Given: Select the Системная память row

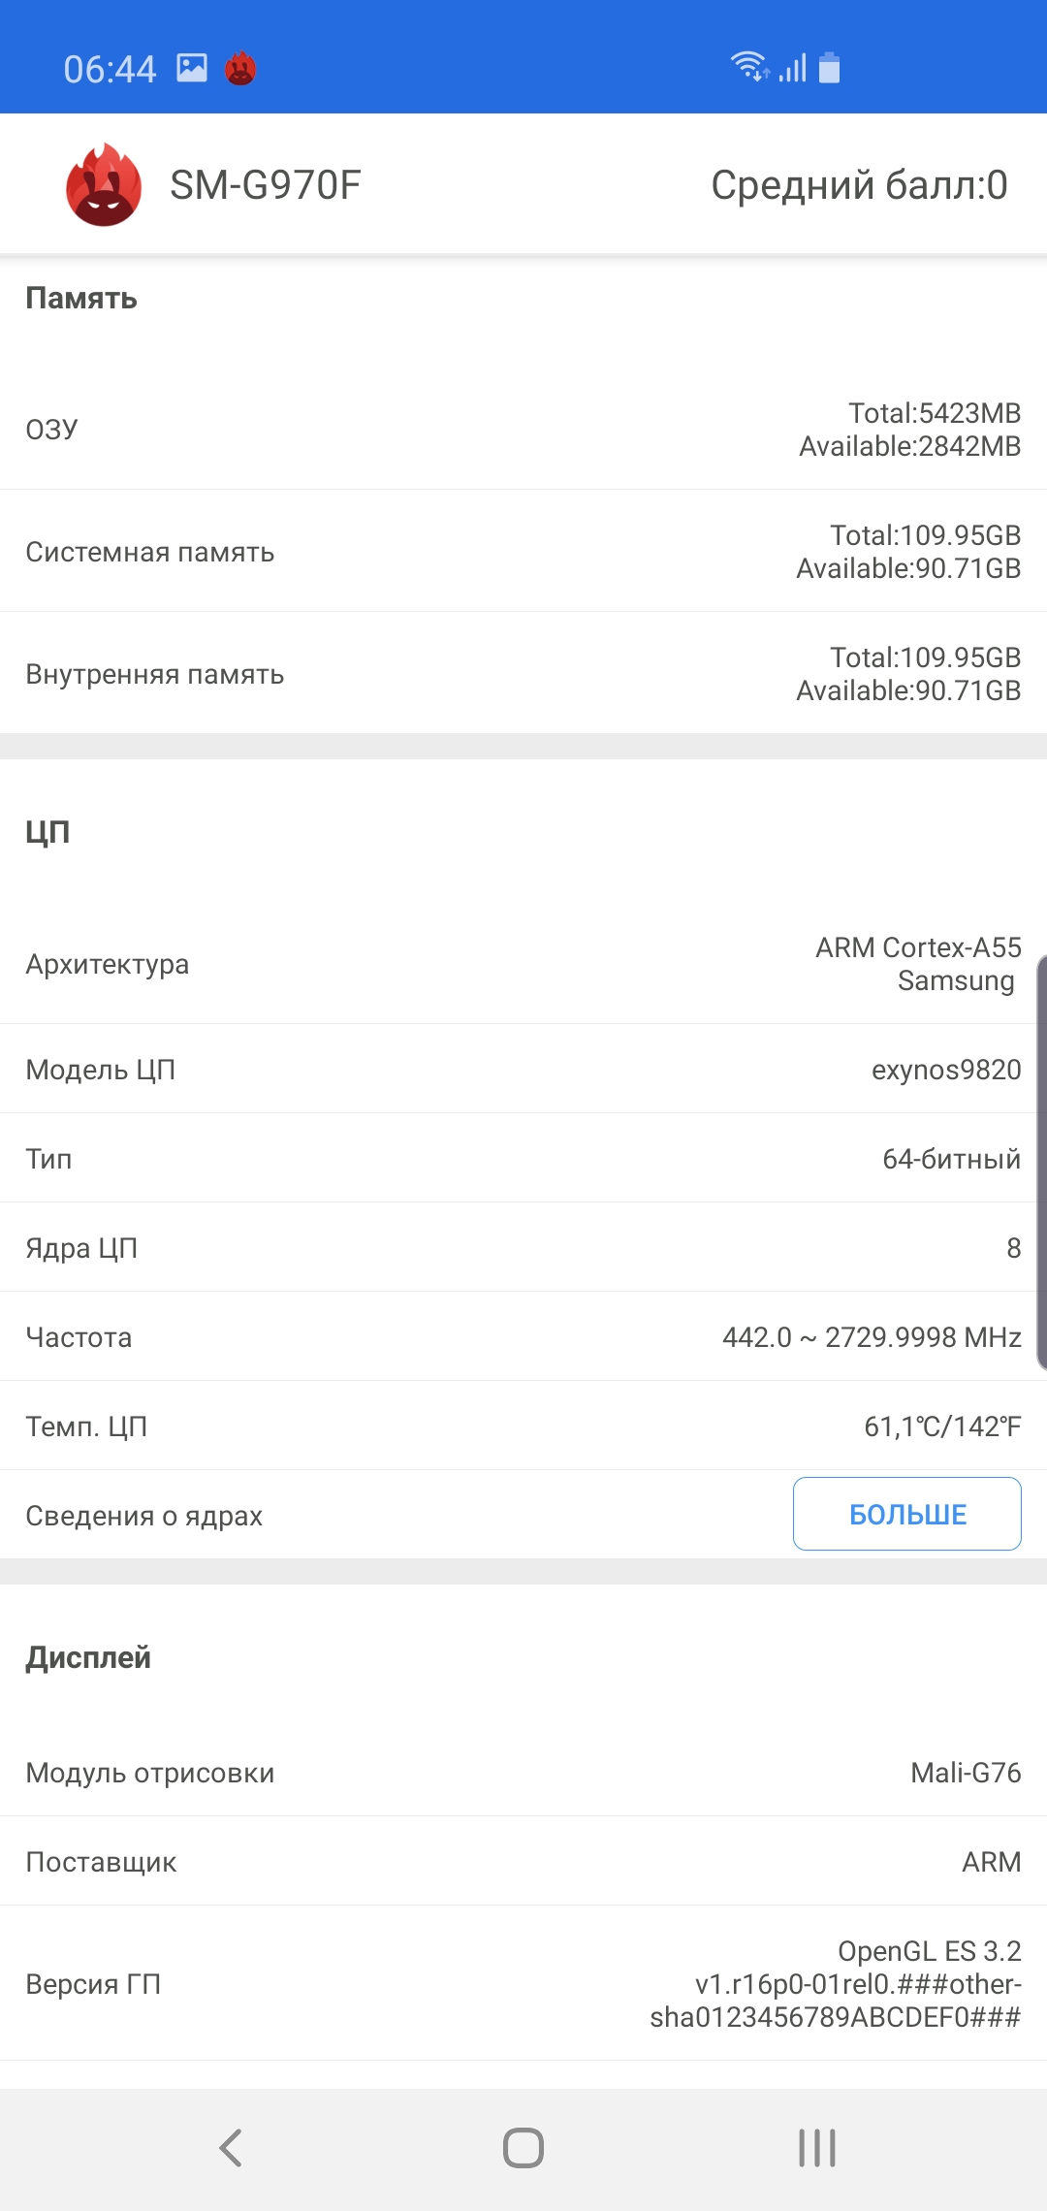Looking at the screenshot, I should (523, 552).
